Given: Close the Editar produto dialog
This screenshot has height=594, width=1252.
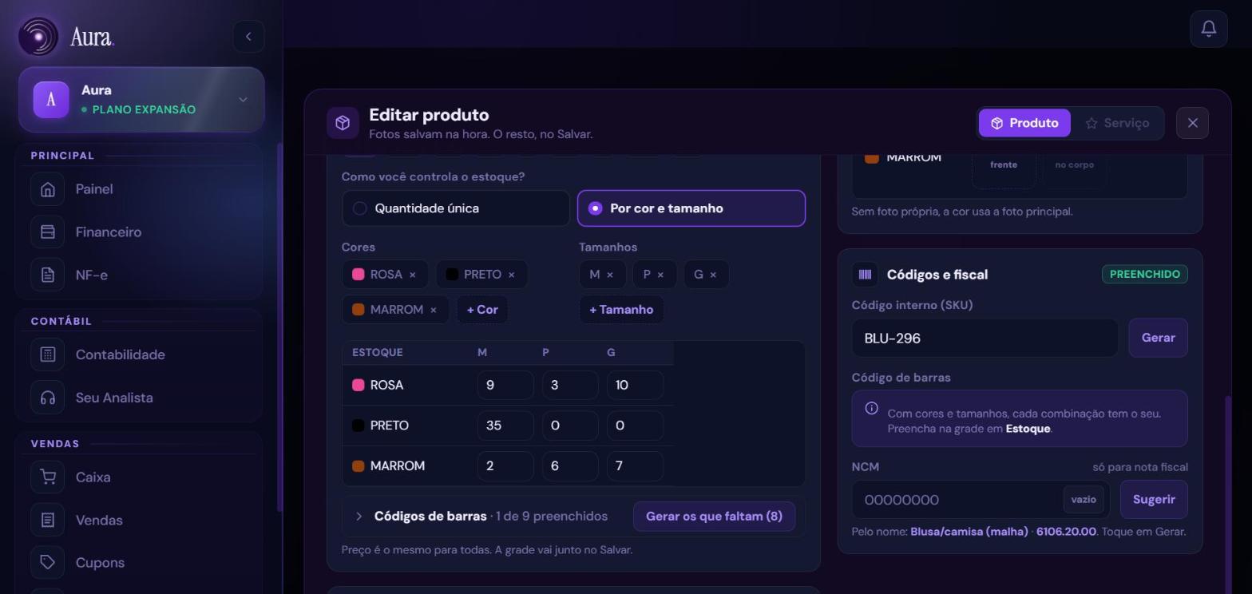Looking at the screenshot, I should 1192,123.
